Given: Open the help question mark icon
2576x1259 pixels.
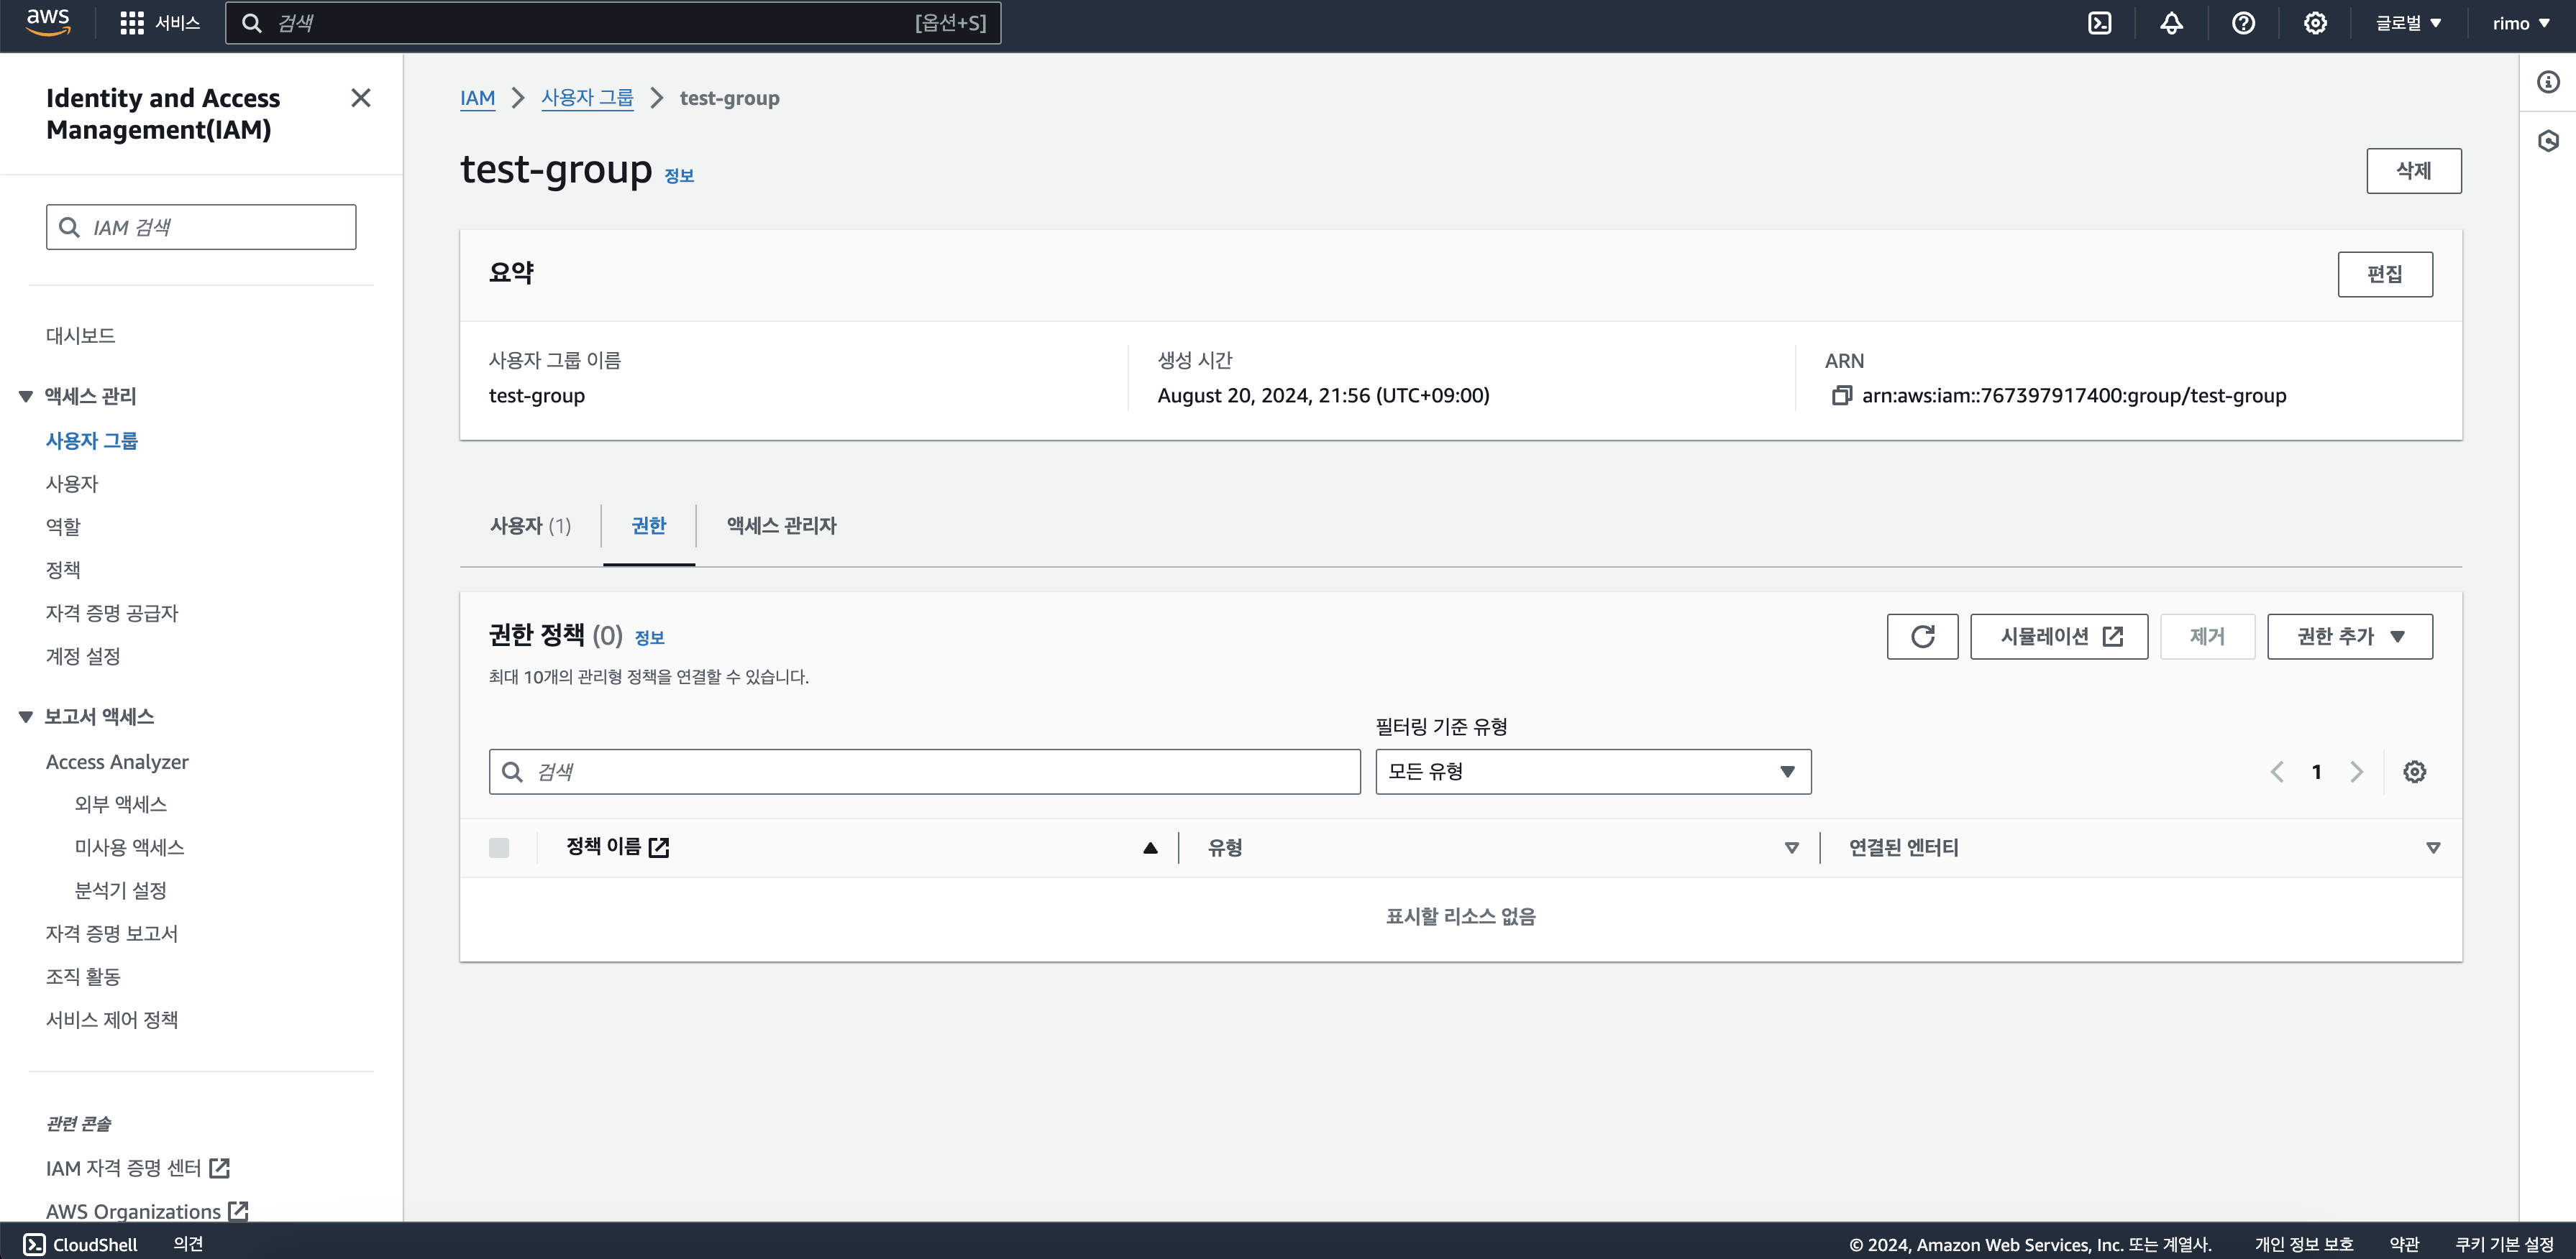Looking at the screenshot, I should click(x=2243, y=23).
